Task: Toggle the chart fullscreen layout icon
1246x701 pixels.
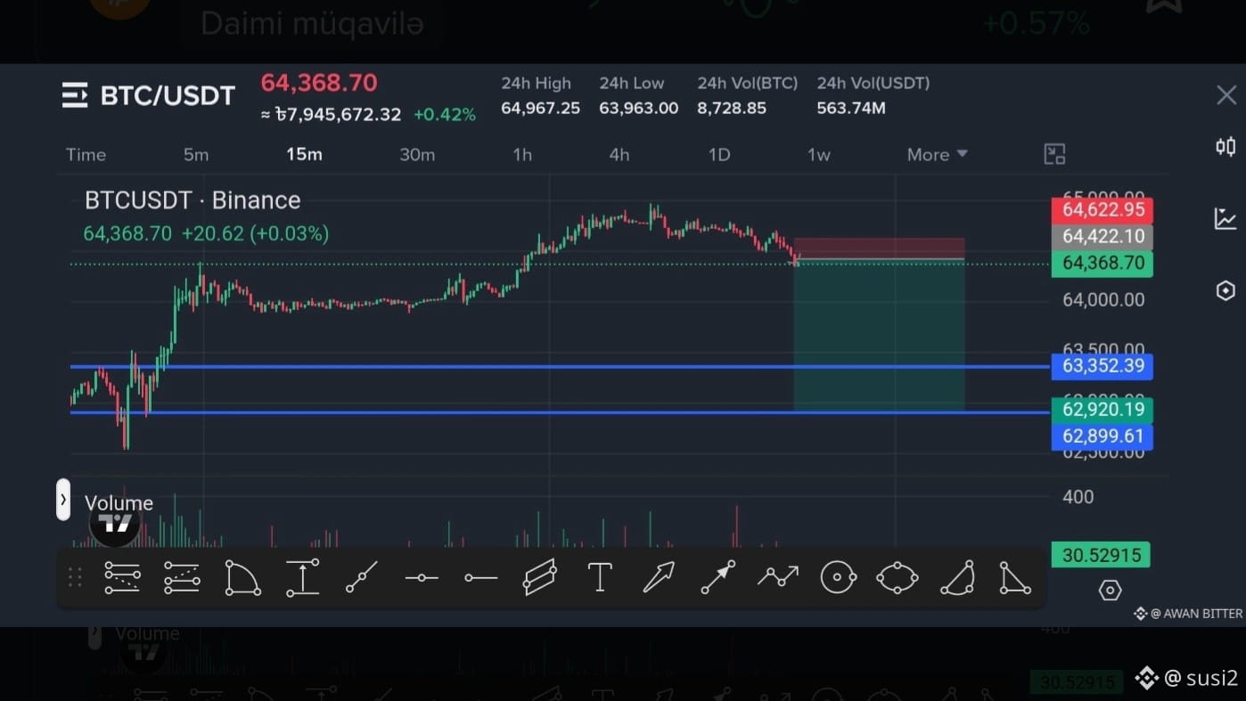Action: tap(1055, 154)
